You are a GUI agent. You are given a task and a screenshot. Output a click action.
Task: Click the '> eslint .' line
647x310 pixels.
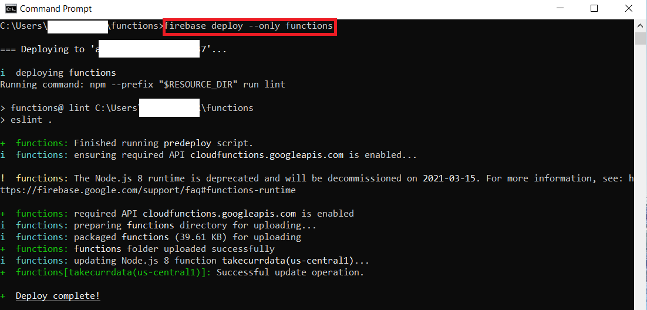pos(26,120)
